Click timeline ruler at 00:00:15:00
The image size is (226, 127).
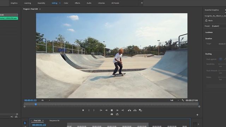112,126
